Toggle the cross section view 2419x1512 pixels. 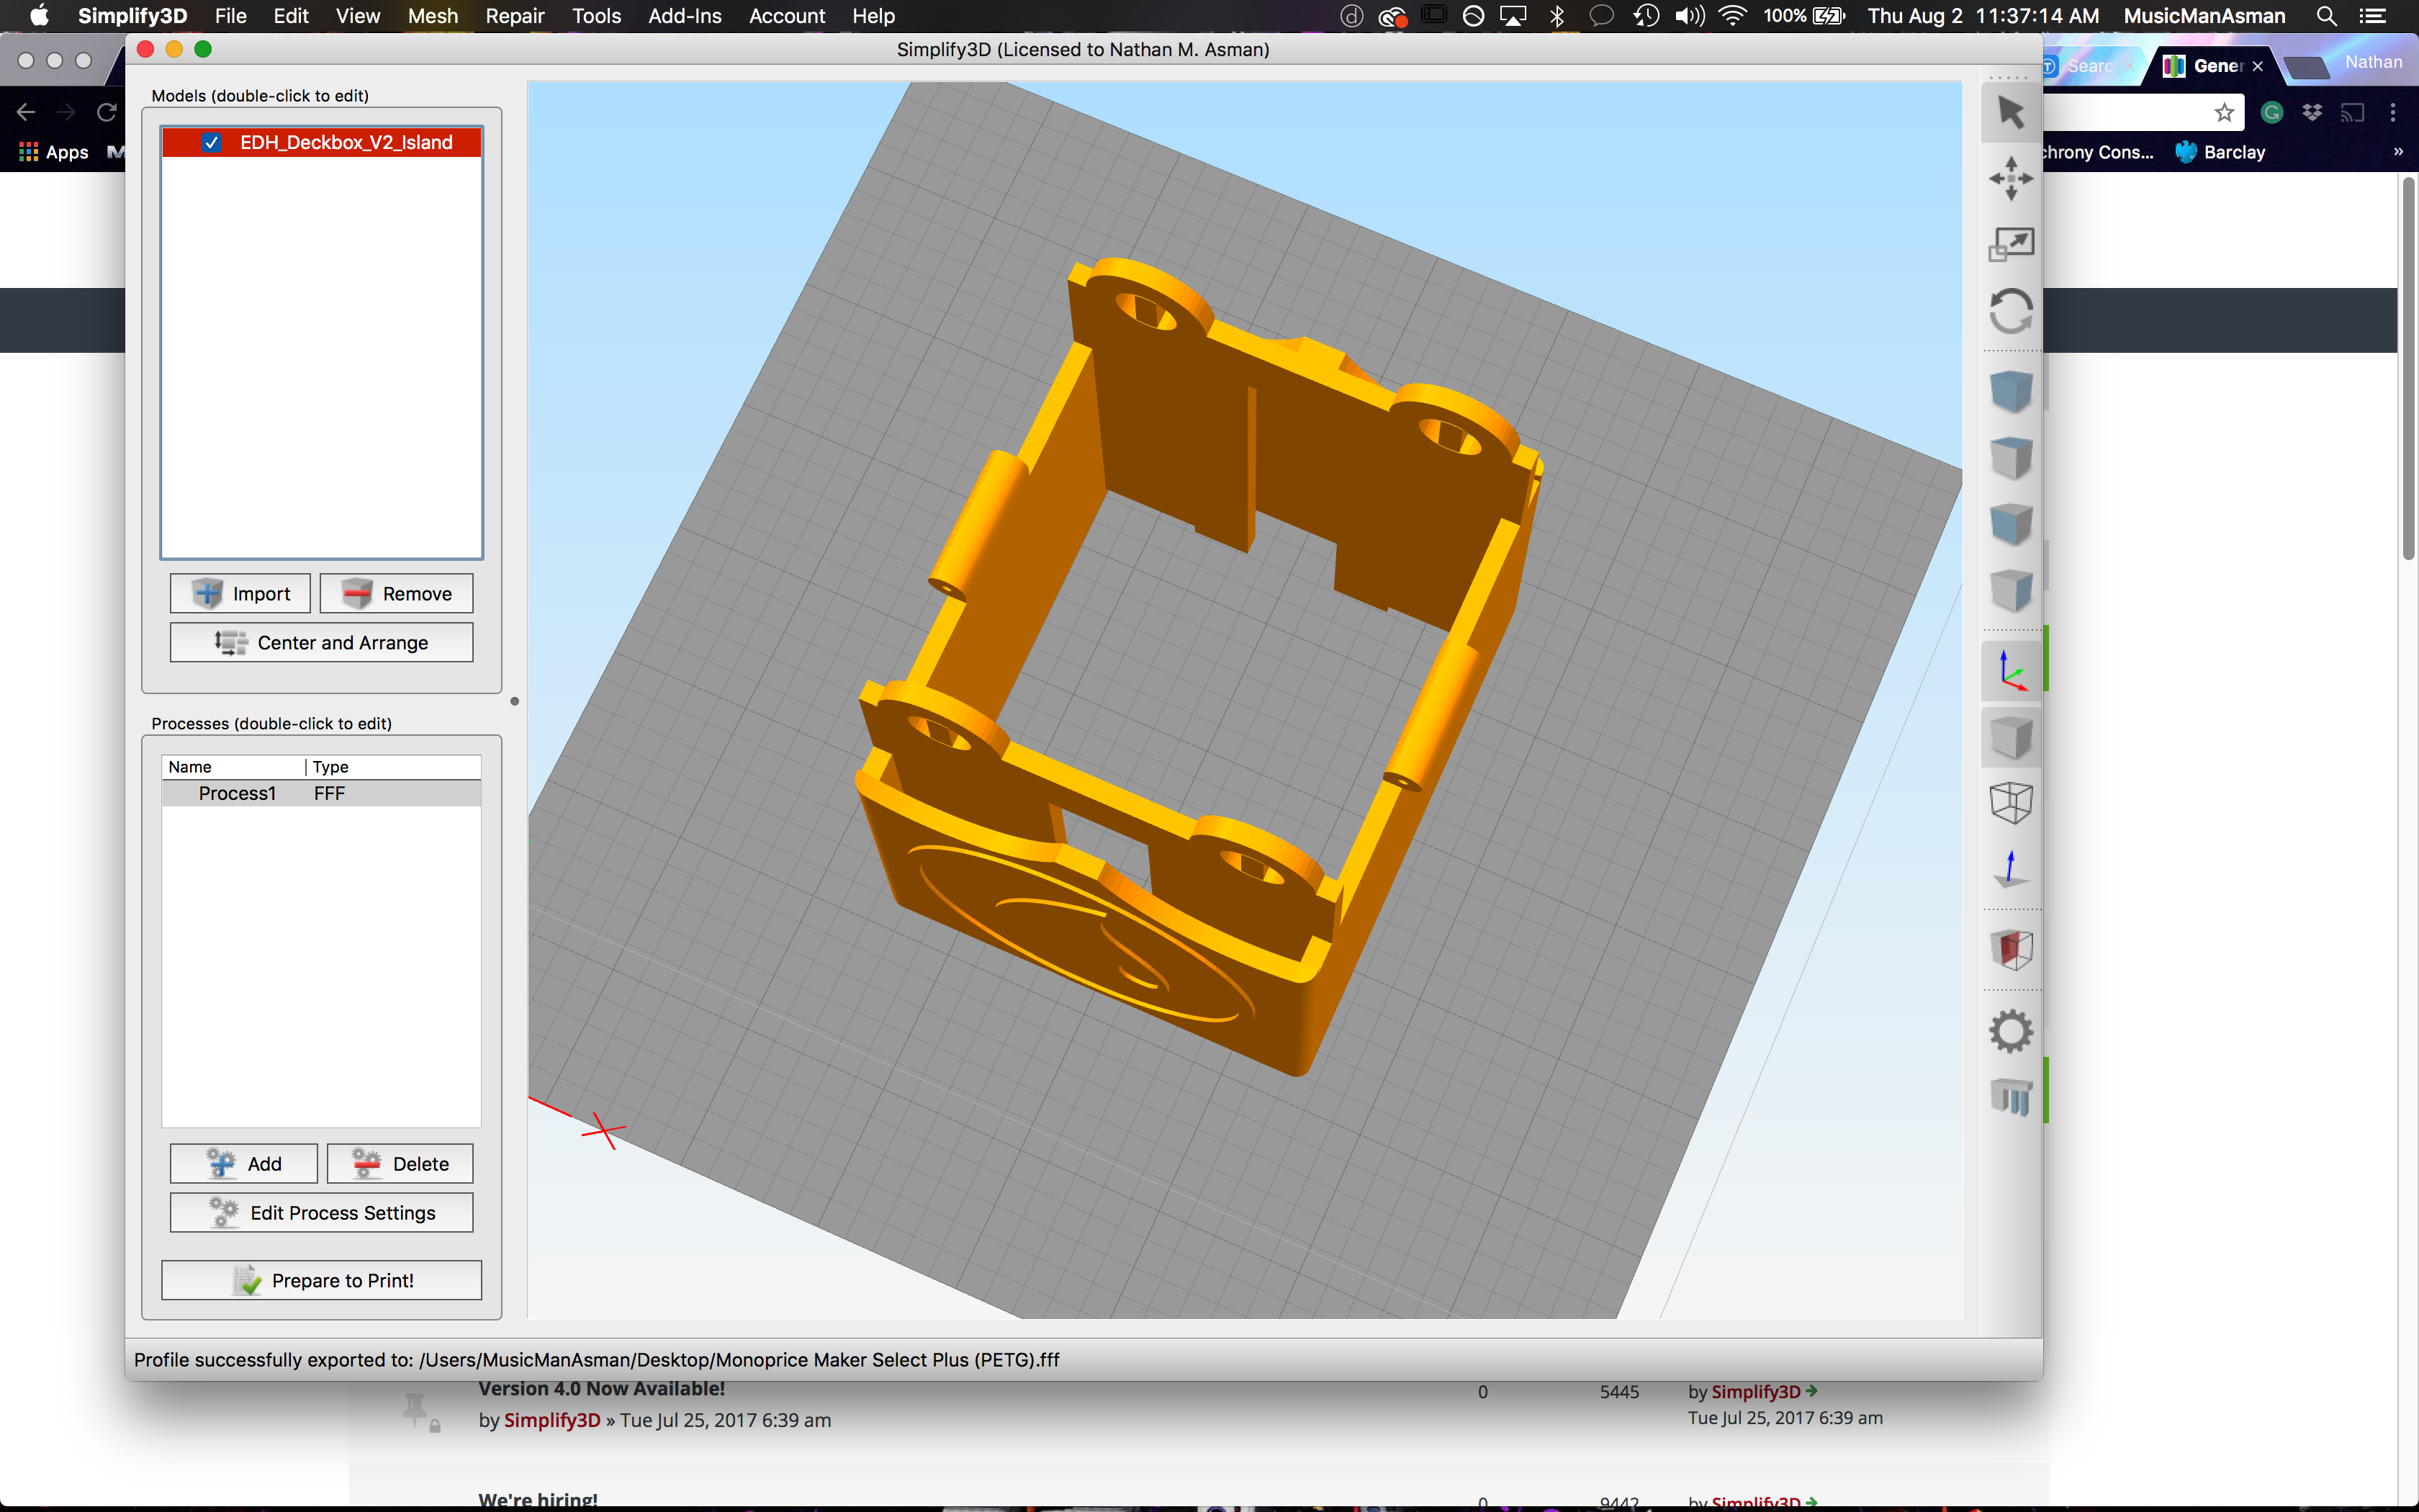point(2012,950)
